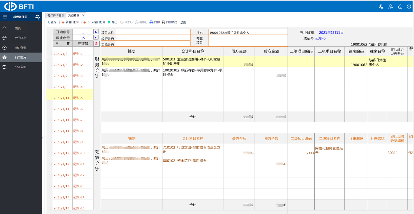Click the up arrow next to 开始序号
414x214 pixels.
pos(96,32)
